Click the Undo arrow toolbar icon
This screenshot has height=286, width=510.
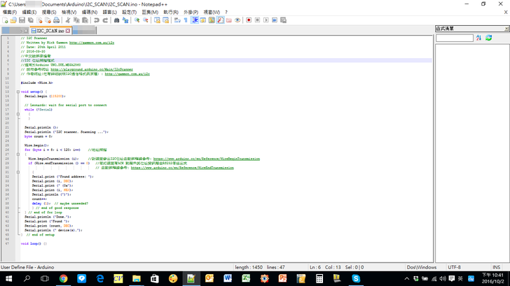96,20
